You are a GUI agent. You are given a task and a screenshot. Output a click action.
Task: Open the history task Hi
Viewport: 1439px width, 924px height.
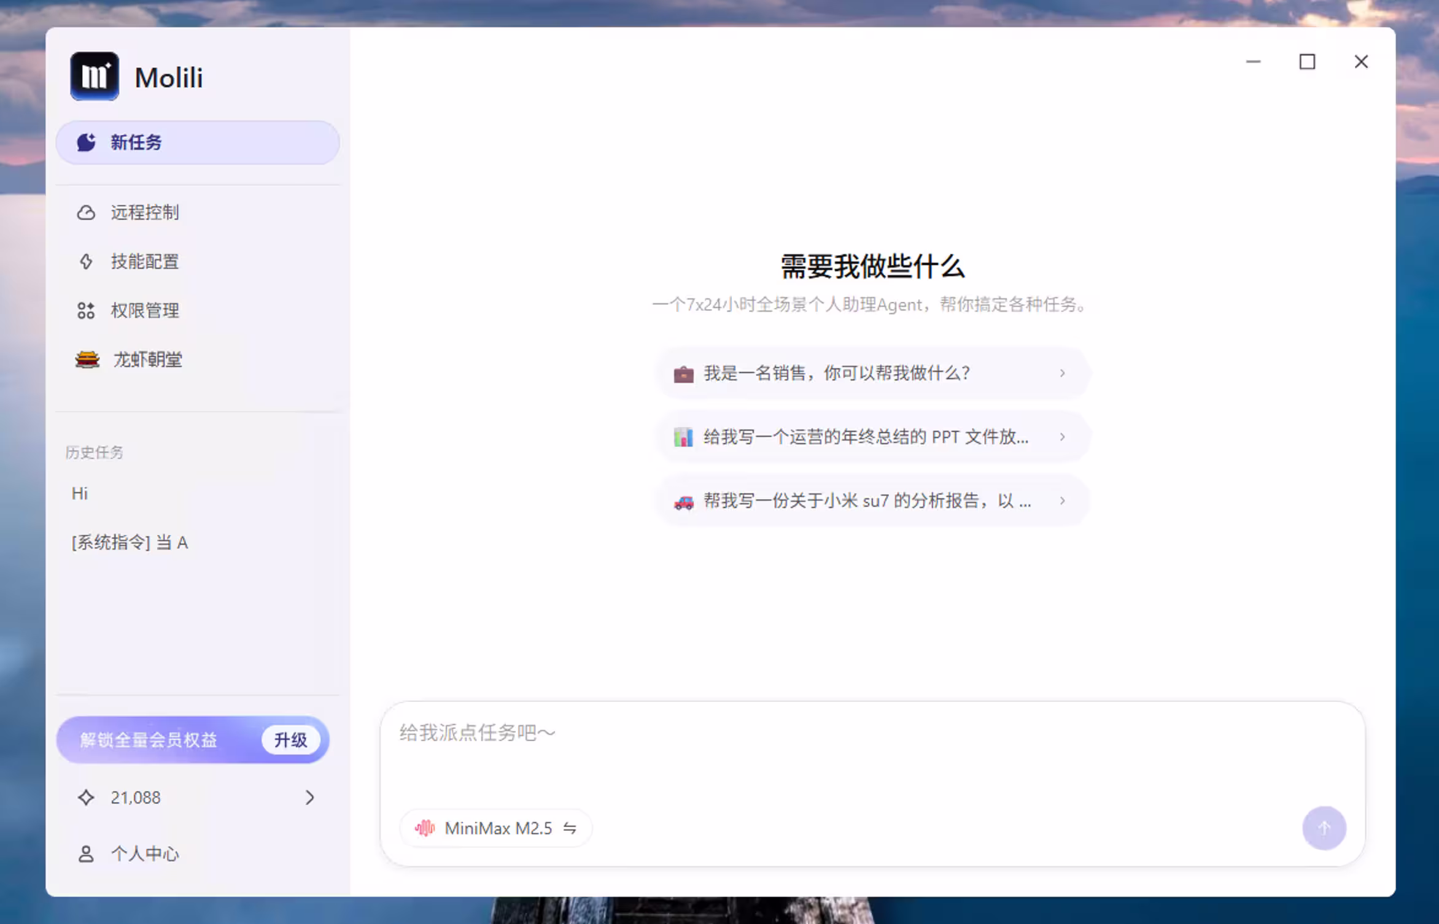80,493
